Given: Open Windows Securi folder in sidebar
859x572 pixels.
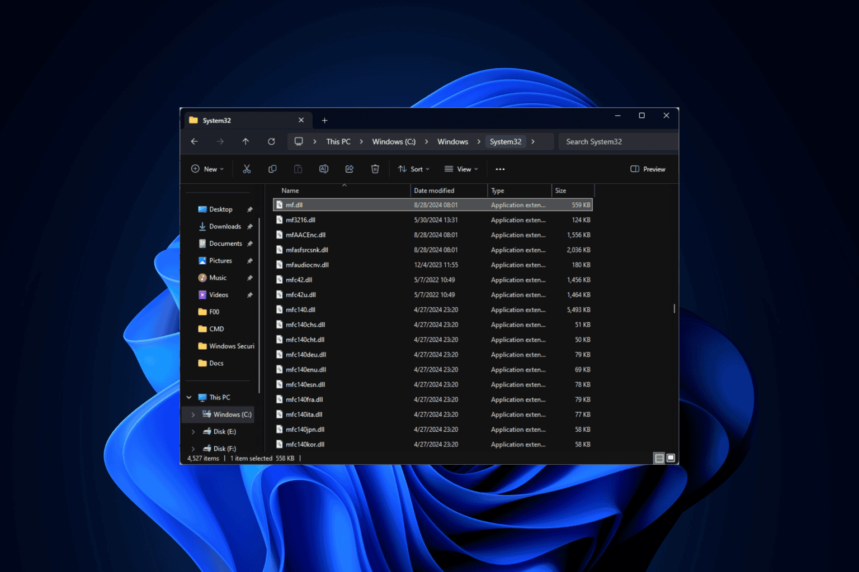Looking at the screenshot, I should (232, 346).
